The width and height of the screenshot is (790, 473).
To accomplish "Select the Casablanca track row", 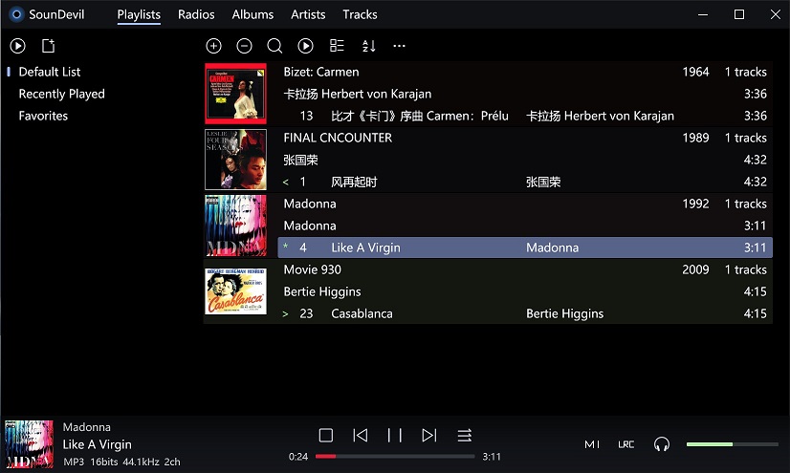I will tap(524, 313).
